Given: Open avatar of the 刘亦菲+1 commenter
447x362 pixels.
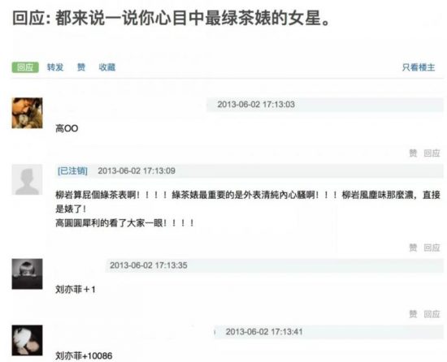Looking at the screenshot, I should point(27,274).
